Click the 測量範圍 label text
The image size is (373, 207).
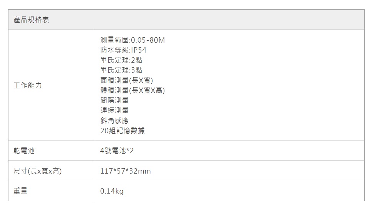pyautogui.click(x=114, y=40)
